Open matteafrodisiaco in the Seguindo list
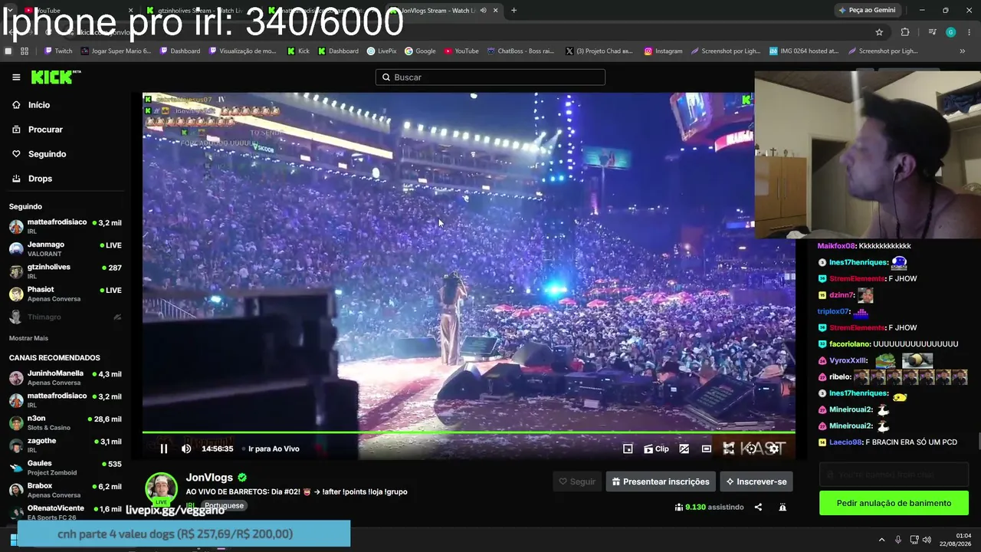 pos(65,226)
